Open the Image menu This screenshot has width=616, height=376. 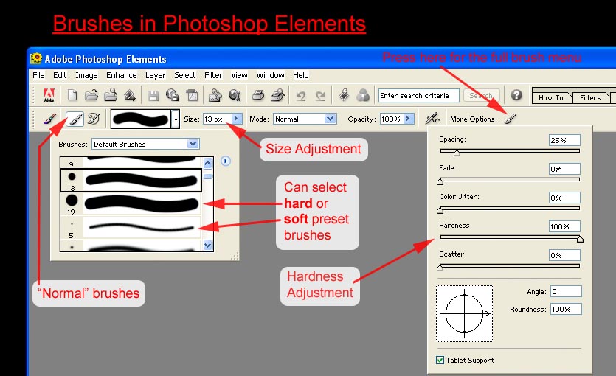86,75
